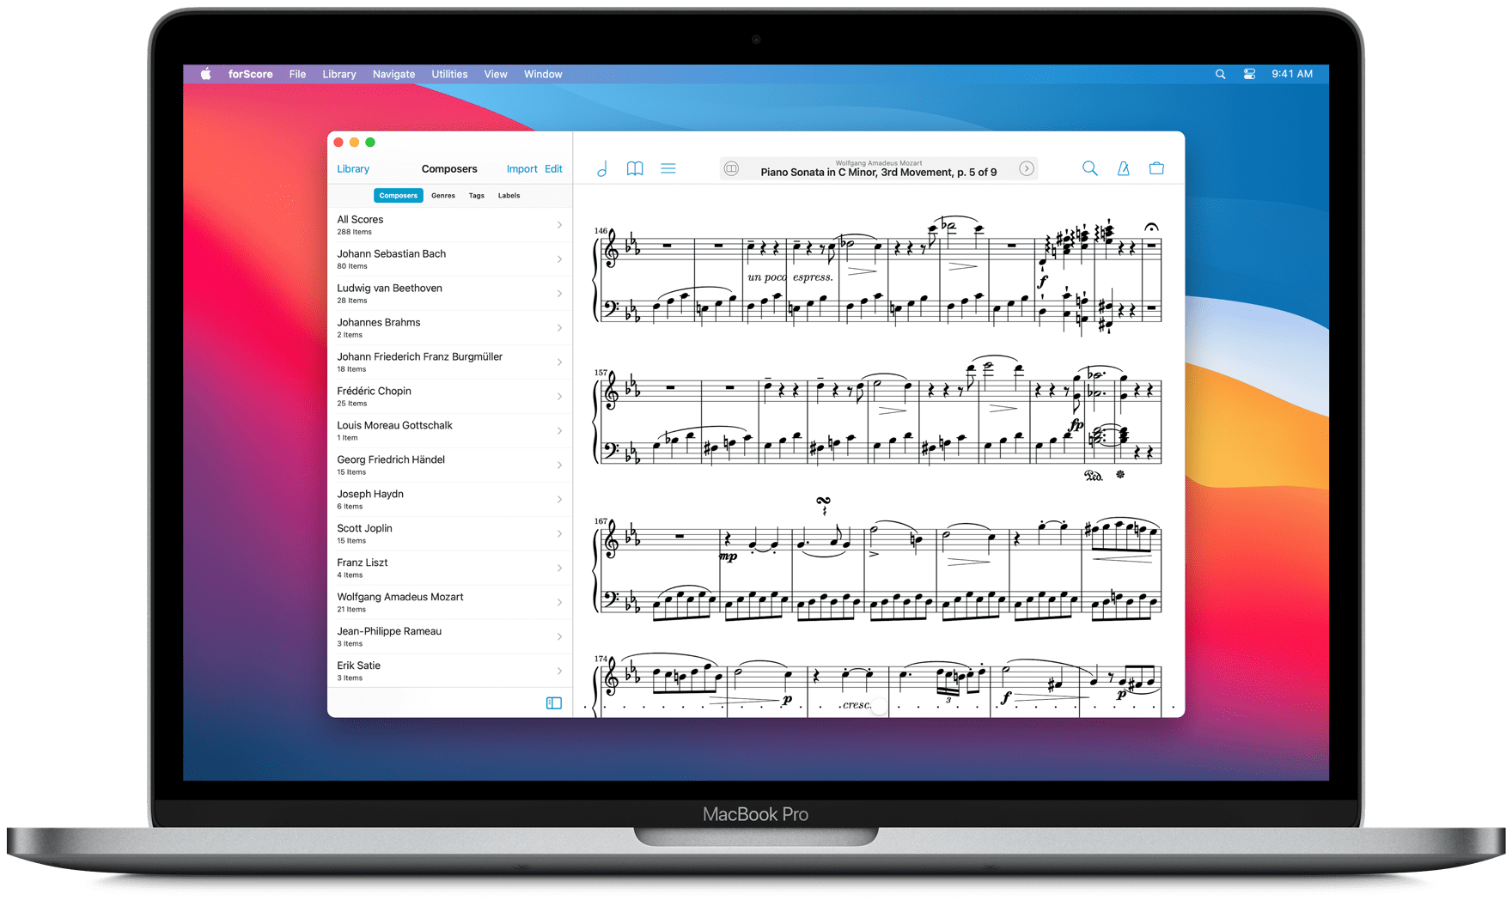Screen dimensions: 1512x900
Task: Open the Tools briefcase icon
Action: tap(1156, 168)
